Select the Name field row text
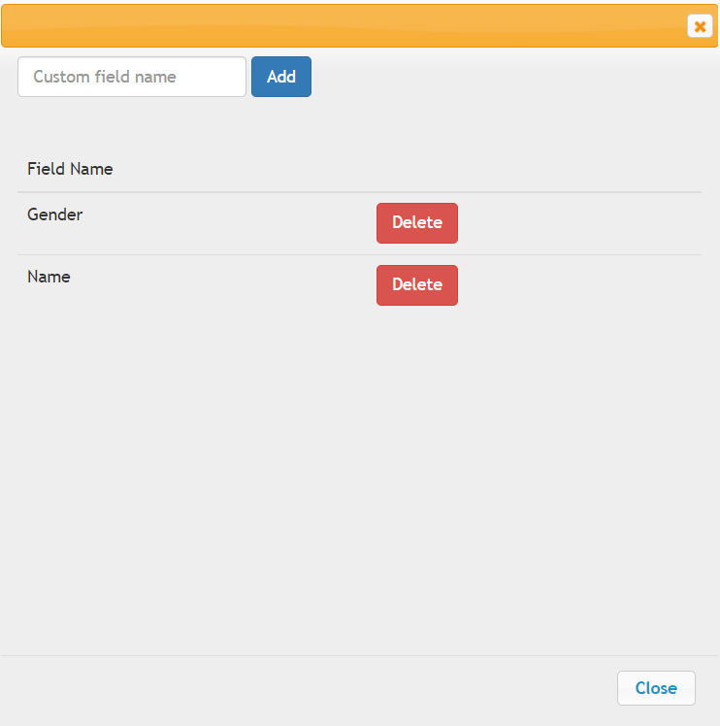Image resolution: width=720 pixels, height=726 pixels. (x=49, y=277)
